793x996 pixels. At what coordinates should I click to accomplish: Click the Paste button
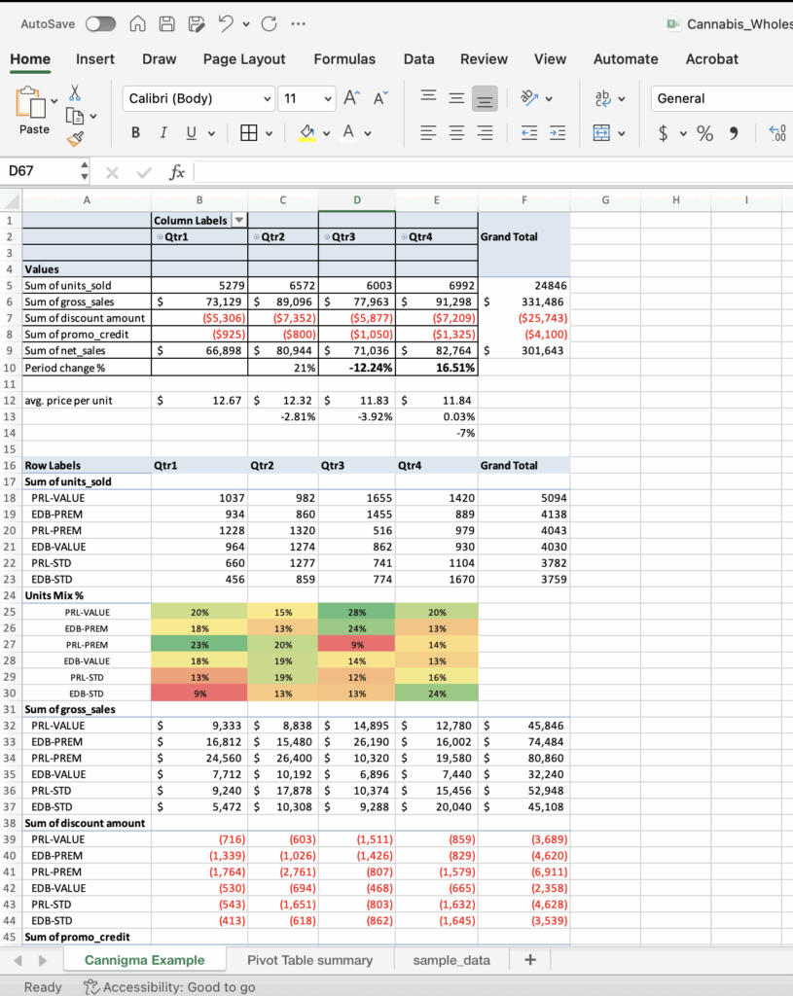[x=34, y=129]
